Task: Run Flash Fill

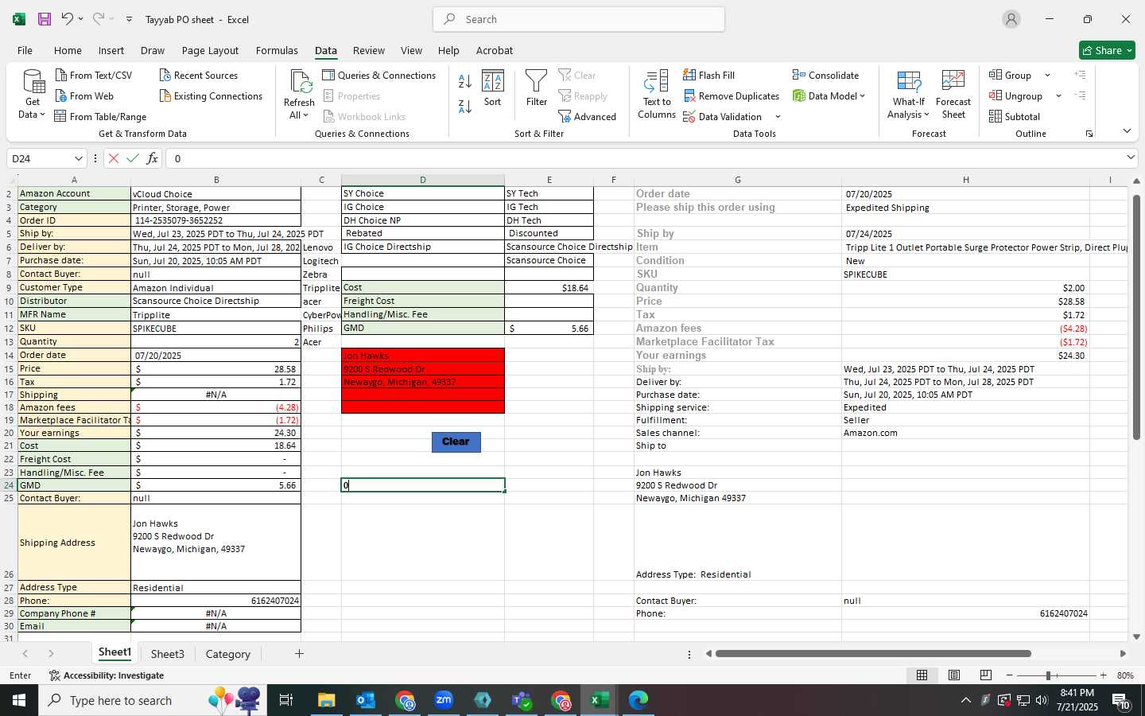Action: coord(708,75)
